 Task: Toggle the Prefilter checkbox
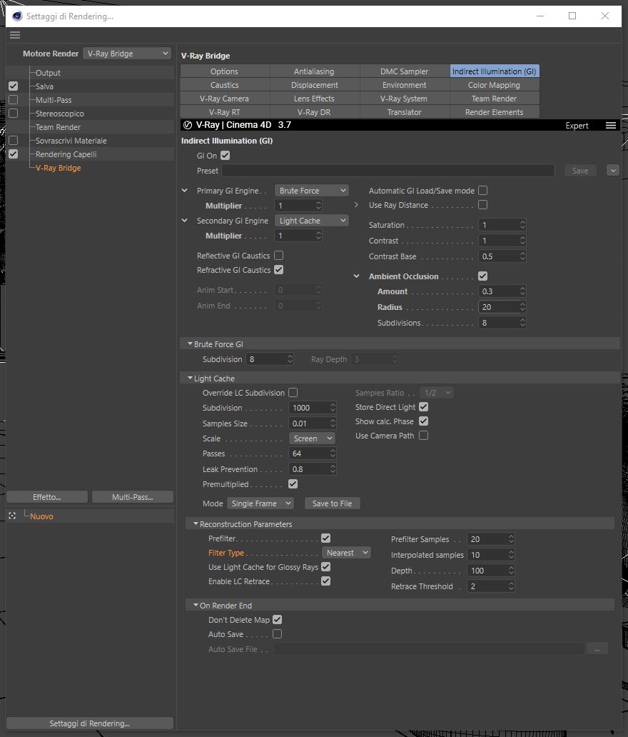pyautogui.click(x=325, y=538)
